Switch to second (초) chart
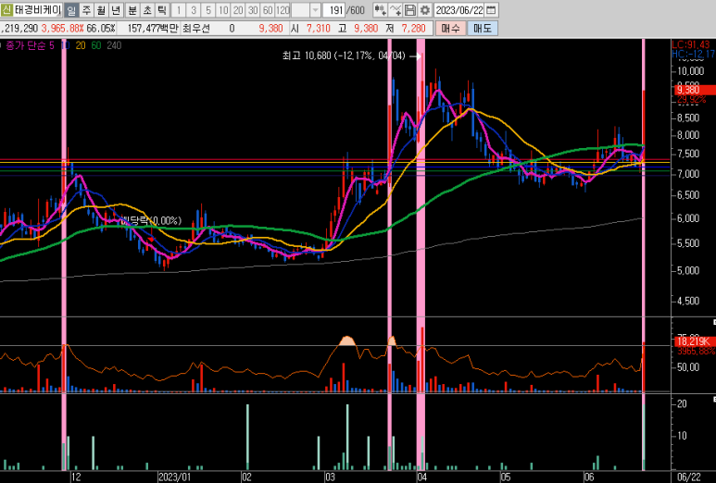 pyautogui.click(x=147, y=9)
